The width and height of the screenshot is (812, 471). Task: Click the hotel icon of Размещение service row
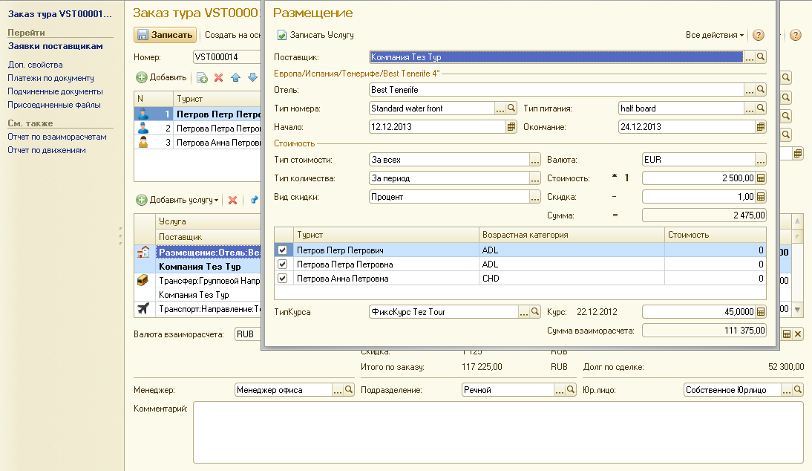[143, 253]
